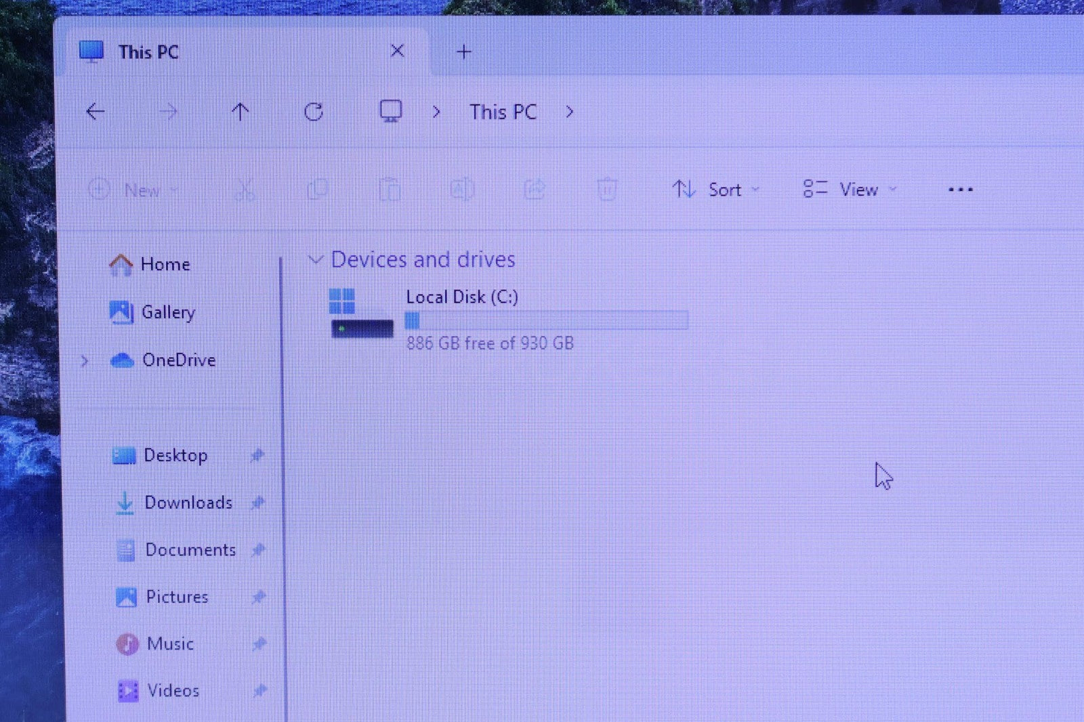Click the See more ellipsis button

(960, 190)
